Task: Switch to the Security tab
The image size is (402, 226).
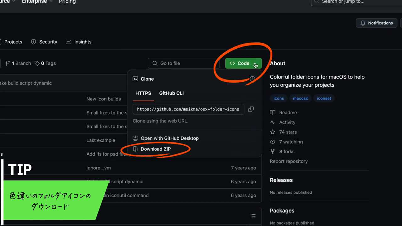Action: 44,42
